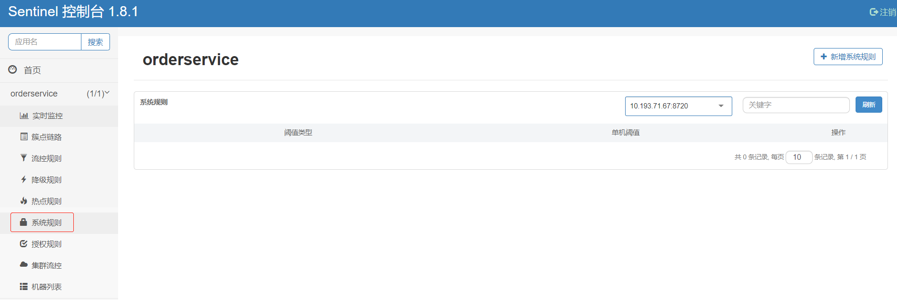This screenshot has height=300, width=897.
Task: Click the orderservice page heading
Action: point(190,59)
